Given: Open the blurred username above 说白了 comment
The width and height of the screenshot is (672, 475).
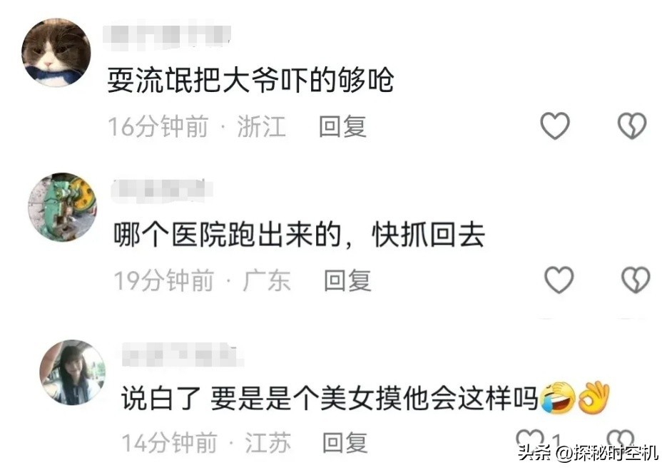Looking at the screenshot, I should click(x=183, y=354).
